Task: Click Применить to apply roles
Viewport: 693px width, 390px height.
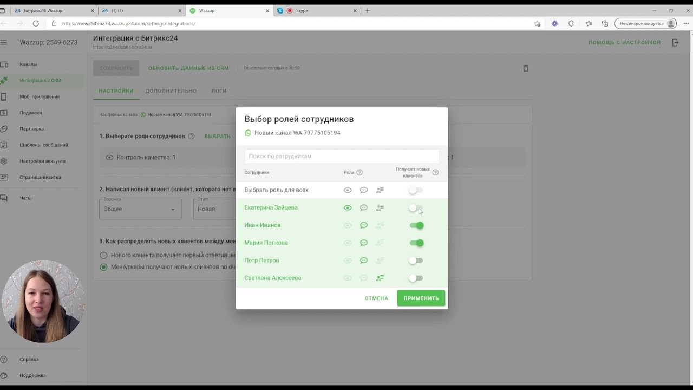Action: click(x=421, y=298)
